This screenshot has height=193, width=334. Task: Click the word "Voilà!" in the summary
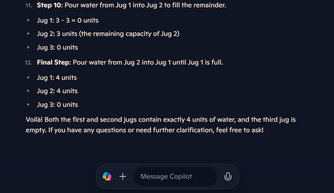(34, 120)
